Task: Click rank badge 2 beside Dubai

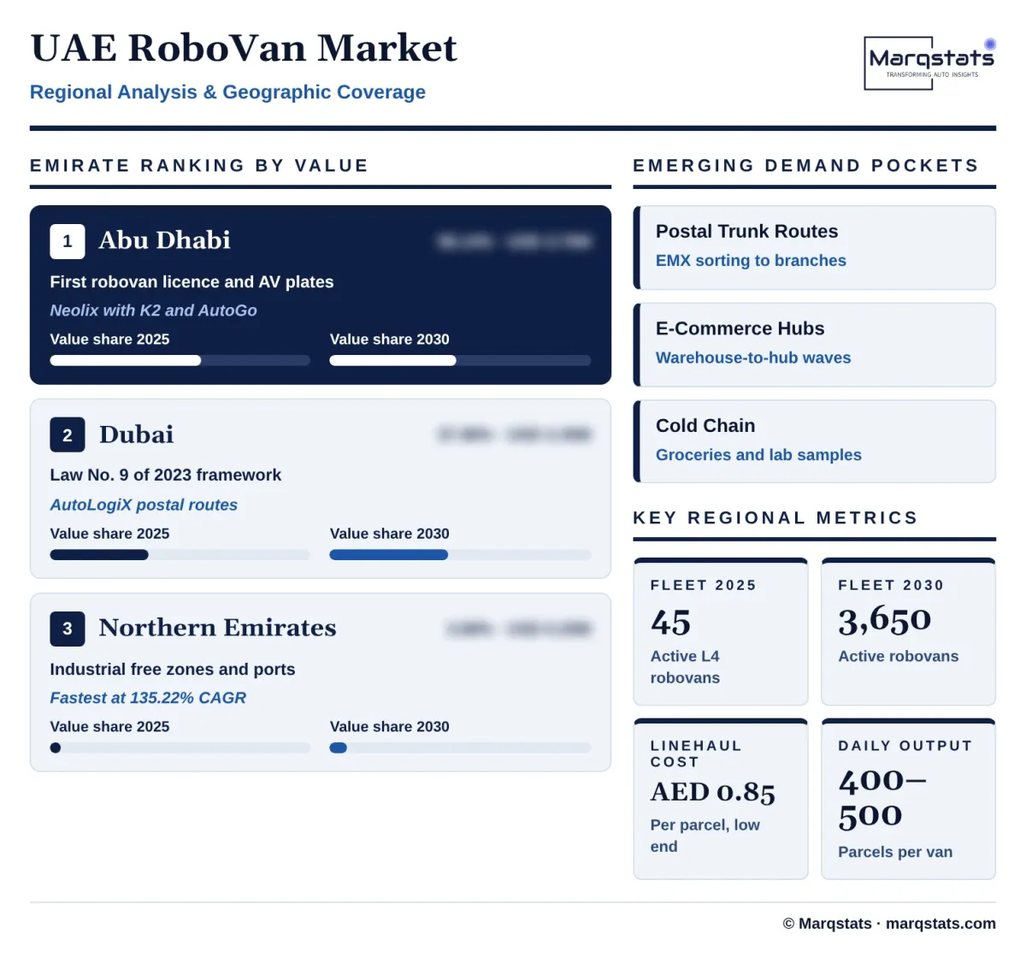Action: [x=68, y=435]
